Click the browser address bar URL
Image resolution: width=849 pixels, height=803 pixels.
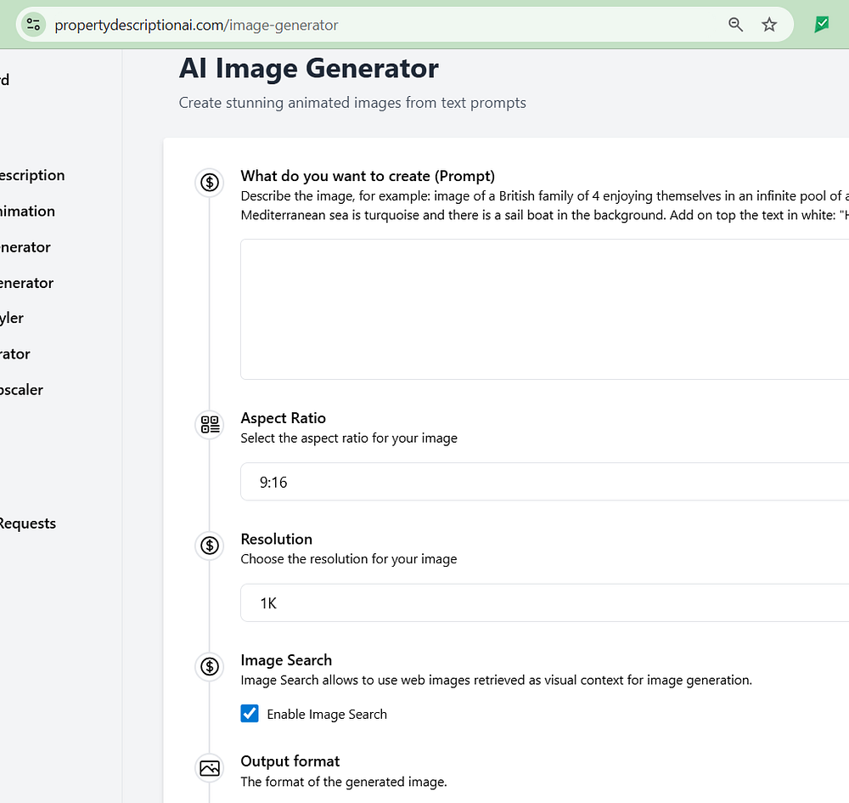(196, 25)
